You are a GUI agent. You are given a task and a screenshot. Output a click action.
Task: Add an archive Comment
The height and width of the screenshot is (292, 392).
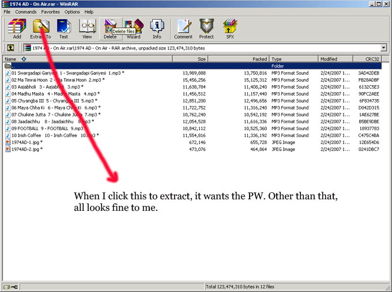point(183,28)
